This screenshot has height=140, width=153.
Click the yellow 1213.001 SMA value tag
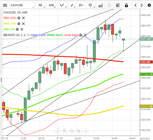click(x=146, y=106)
